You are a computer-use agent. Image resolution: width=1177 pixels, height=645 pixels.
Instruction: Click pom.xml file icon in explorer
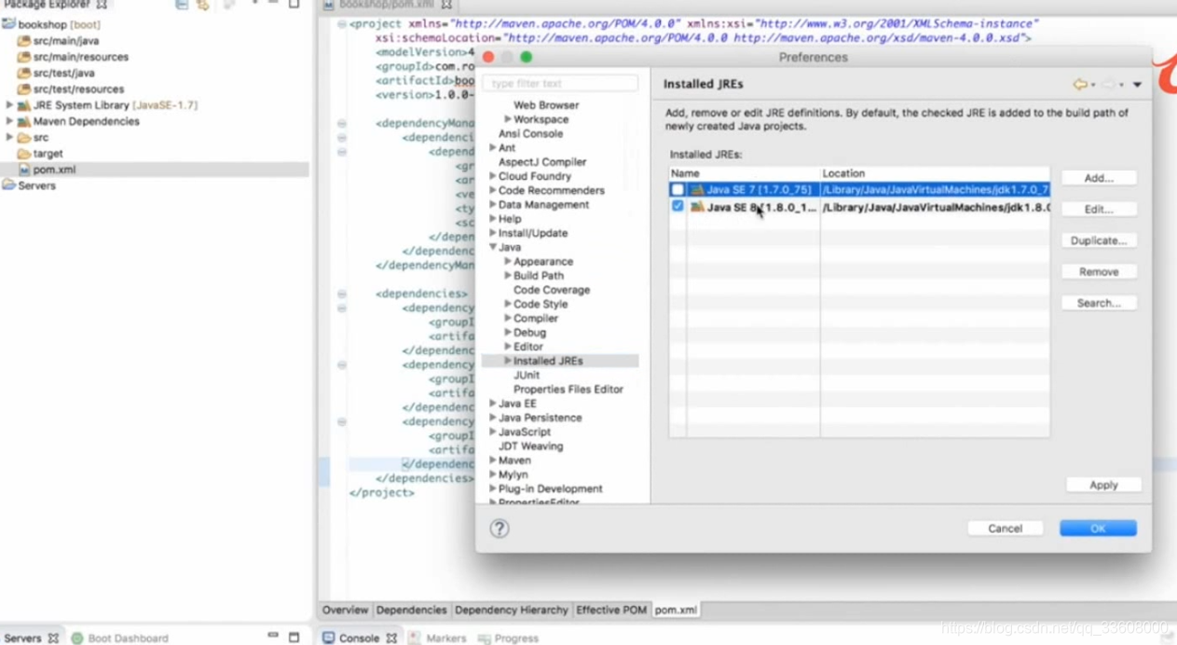pos(25,170)
